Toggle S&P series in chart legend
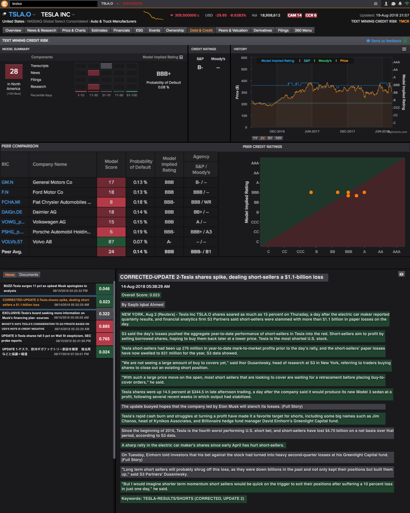The width and height of the screenshot is (410, 513). (307, 61)
